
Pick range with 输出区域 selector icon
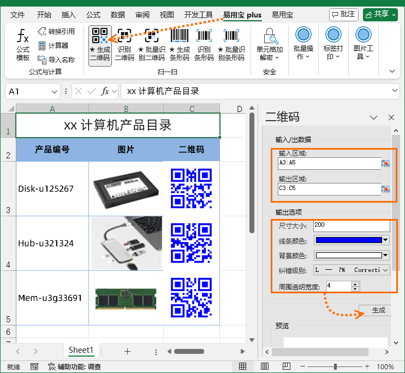tap(385, 188)
